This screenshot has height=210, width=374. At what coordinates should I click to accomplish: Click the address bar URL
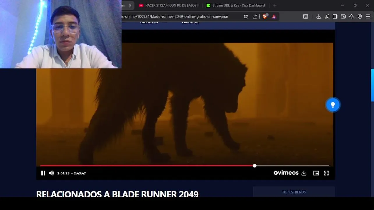(x=175, y=17)
